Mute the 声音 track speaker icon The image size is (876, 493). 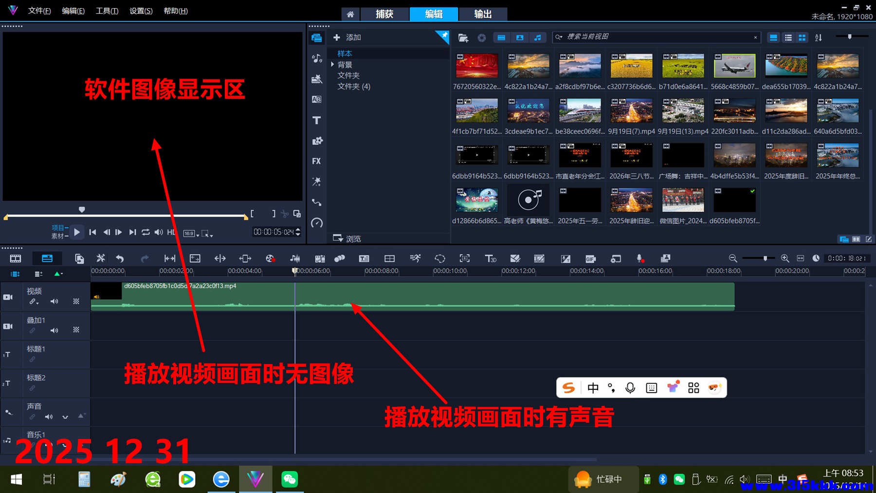pos(49,417)
